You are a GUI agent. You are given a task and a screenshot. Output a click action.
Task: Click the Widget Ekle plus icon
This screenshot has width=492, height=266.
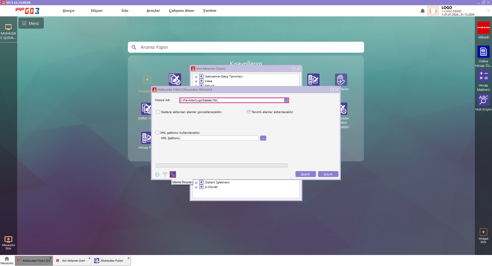tap(483, 232)
